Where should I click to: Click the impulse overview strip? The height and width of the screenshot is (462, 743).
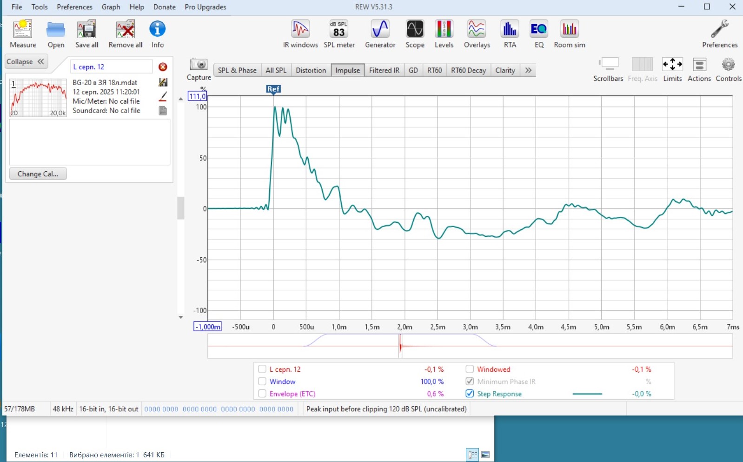[x=470, y=346]
